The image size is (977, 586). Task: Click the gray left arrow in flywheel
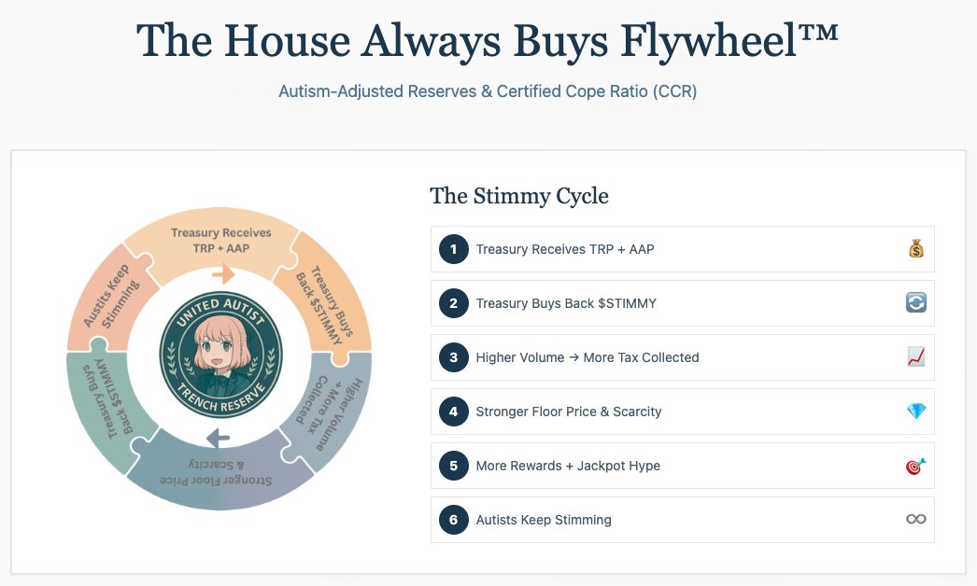click(x=218, y=439)
